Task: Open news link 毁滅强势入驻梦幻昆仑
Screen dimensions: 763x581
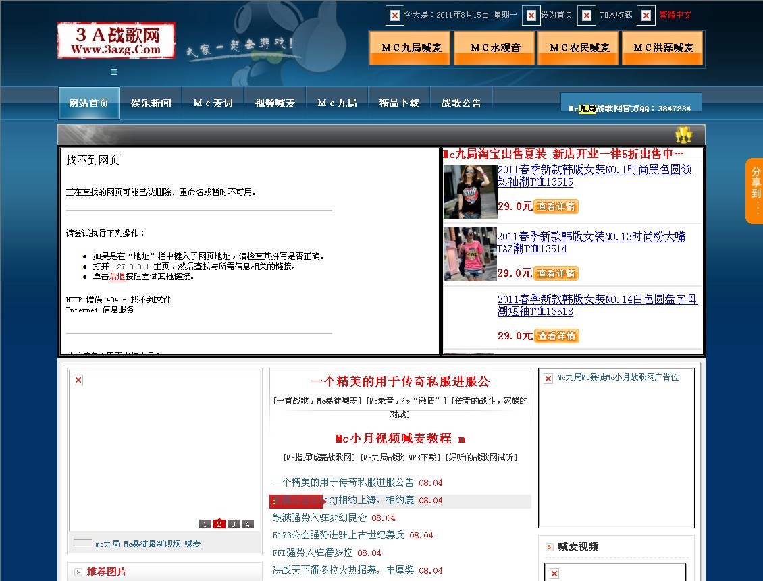Action: pyautogui.click(x=319, y=518)
